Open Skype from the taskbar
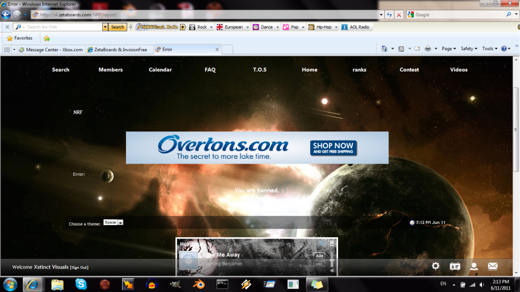 point(81,284)
